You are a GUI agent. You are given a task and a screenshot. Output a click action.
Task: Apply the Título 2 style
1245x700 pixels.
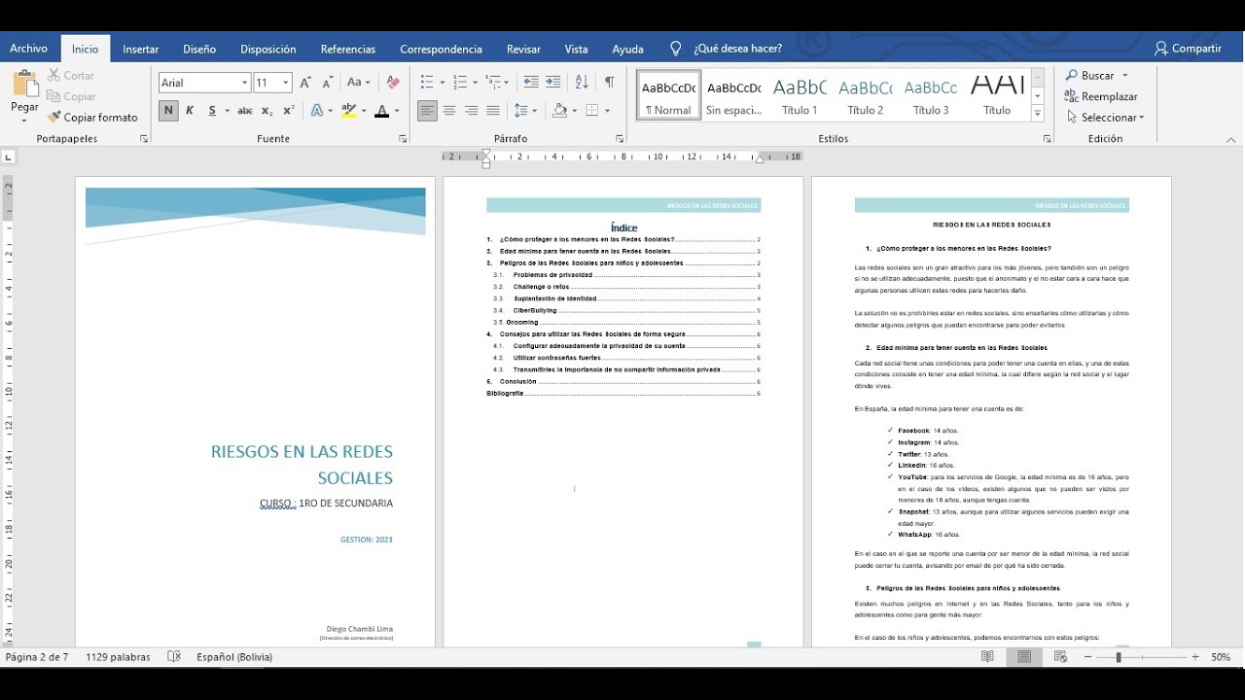pos(866,94)
